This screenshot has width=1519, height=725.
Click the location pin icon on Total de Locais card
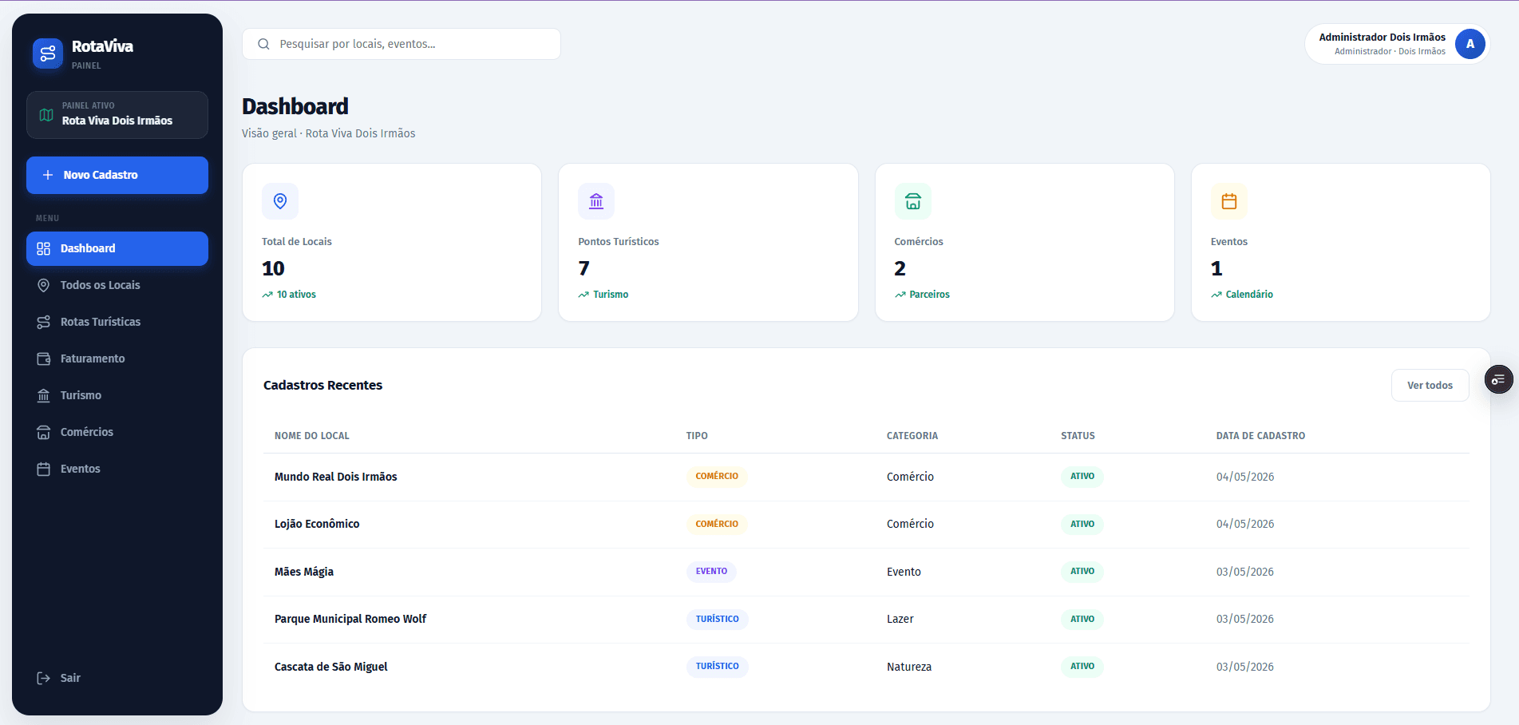pos(280,201)
